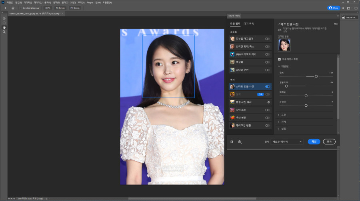Open the Plugins menu
This screenshot has width=360, height=201.
pyautogui.click(x=90, y=2)
